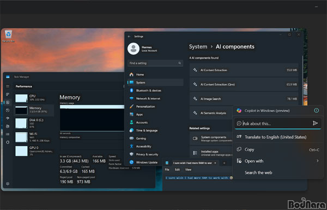Expand the Open with submenu
The width and height of the screenshot is (327, 210).
coord(278,161)
